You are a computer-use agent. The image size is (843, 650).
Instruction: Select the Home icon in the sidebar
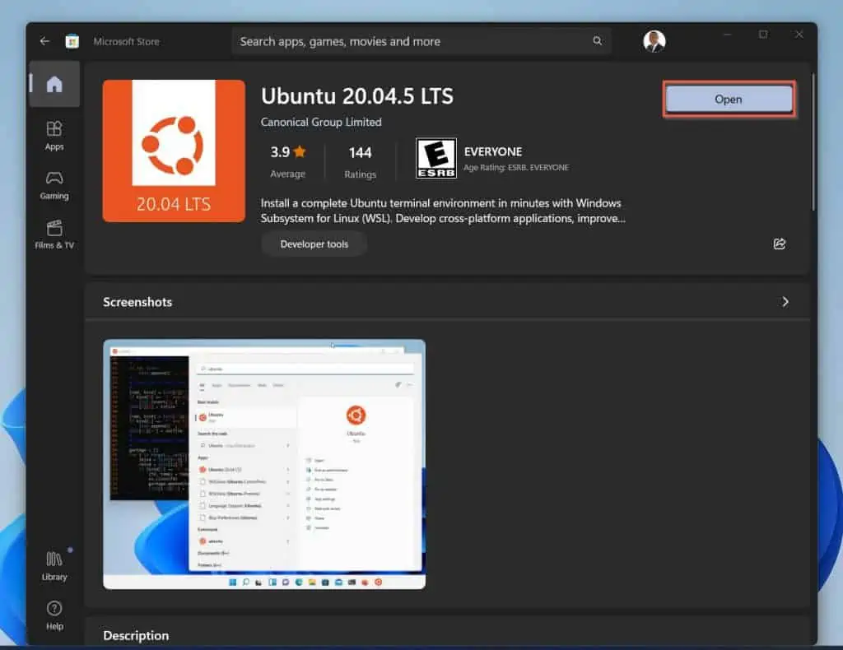[54, 84]
